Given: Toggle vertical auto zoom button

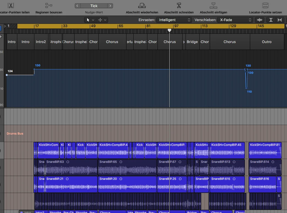Looking at the screenshot, I should pyautogui.click(x=271, y=20).
